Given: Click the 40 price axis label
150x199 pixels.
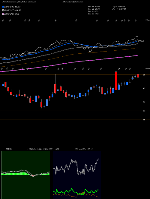Looking at the screenshot, I should [144, 111].
